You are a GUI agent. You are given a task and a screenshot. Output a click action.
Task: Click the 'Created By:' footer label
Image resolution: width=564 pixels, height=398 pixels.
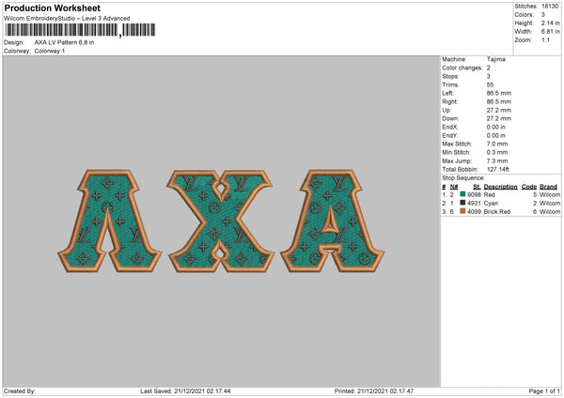[x=20, y=390]
